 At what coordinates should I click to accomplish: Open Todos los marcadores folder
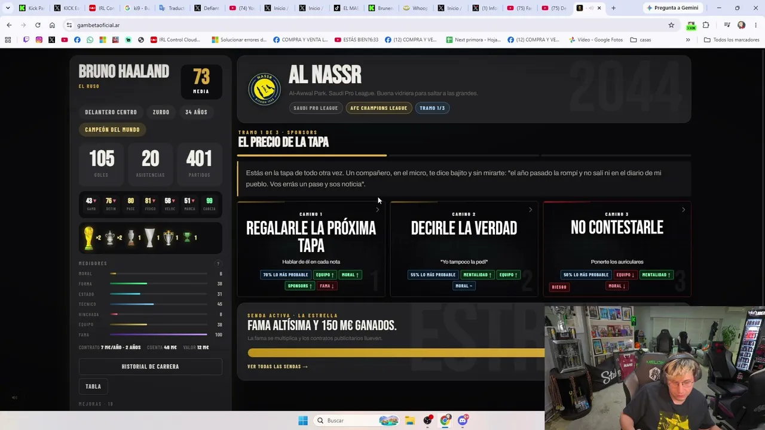click(x=732, y=39)
